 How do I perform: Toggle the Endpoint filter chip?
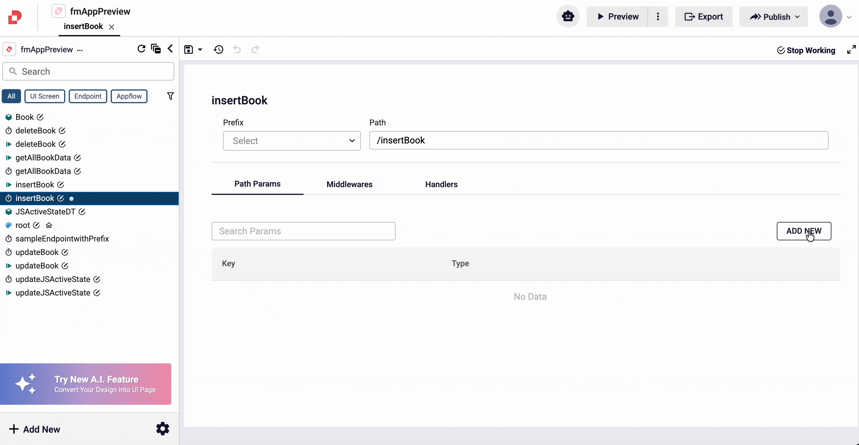coord(88,96)
